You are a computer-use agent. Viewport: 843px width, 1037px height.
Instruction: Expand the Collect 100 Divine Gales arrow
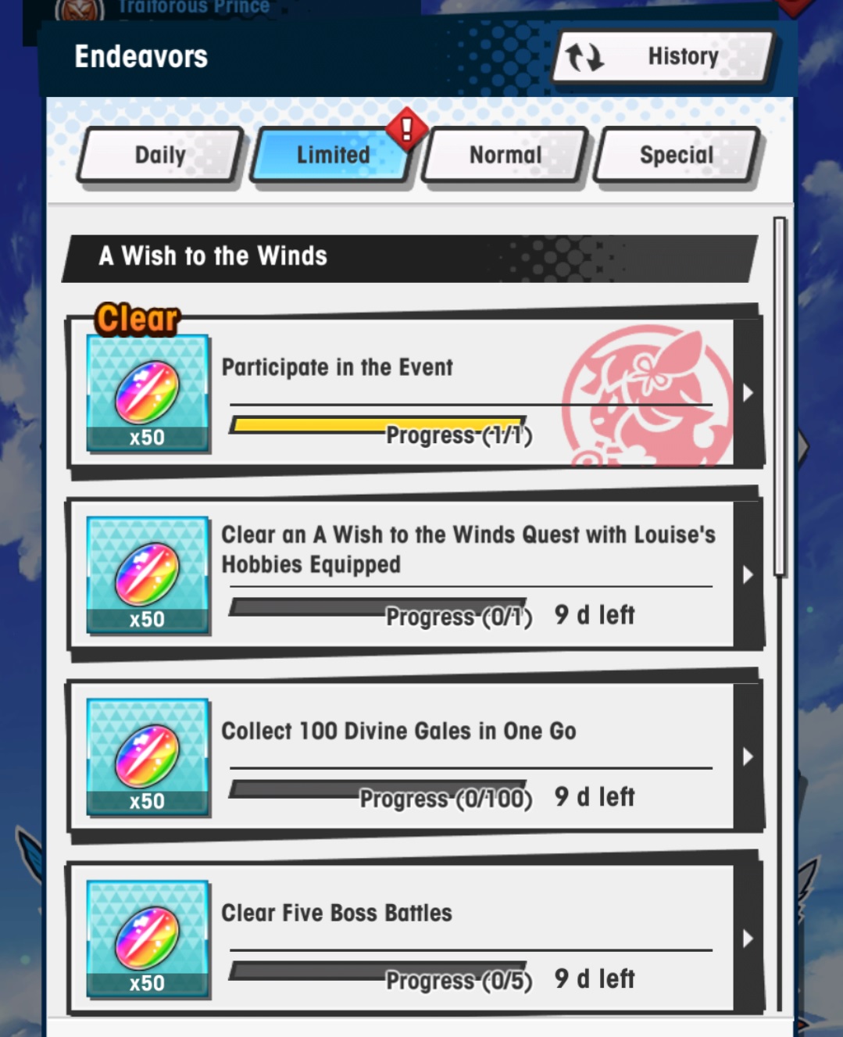pyautogui.click(x=748, y=757)
